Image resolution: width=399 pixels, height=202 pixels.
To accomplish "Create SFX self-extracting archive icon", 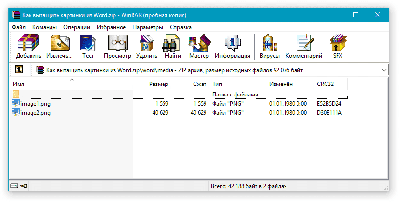I will pos(338,46).
